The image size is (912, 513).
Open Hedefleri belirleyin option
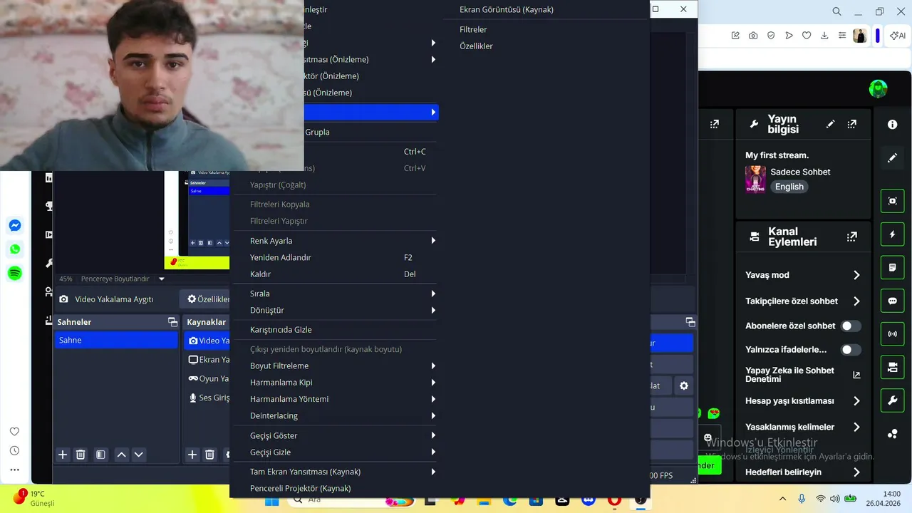pyautogui.click(x=803, y=472)
